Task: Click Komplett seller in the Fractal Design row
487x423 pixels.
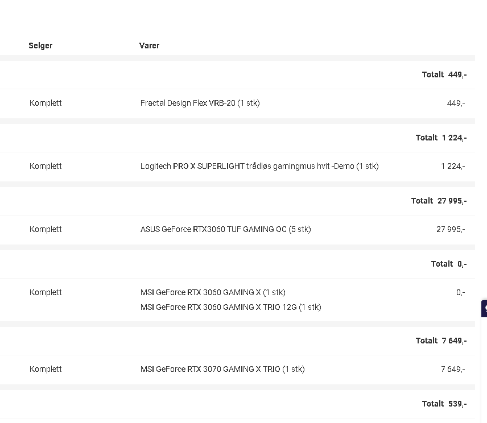Action: (x=46, y=103)
